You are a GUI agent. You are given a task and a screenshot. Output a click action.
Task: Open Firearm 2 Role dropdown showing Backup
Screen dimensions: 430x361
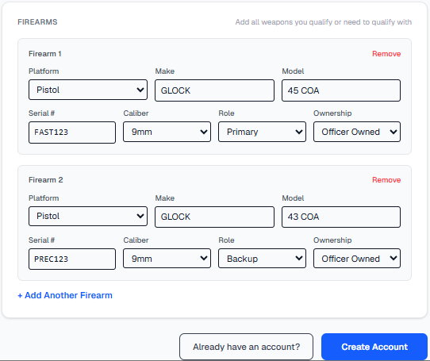tap(262, 259)
